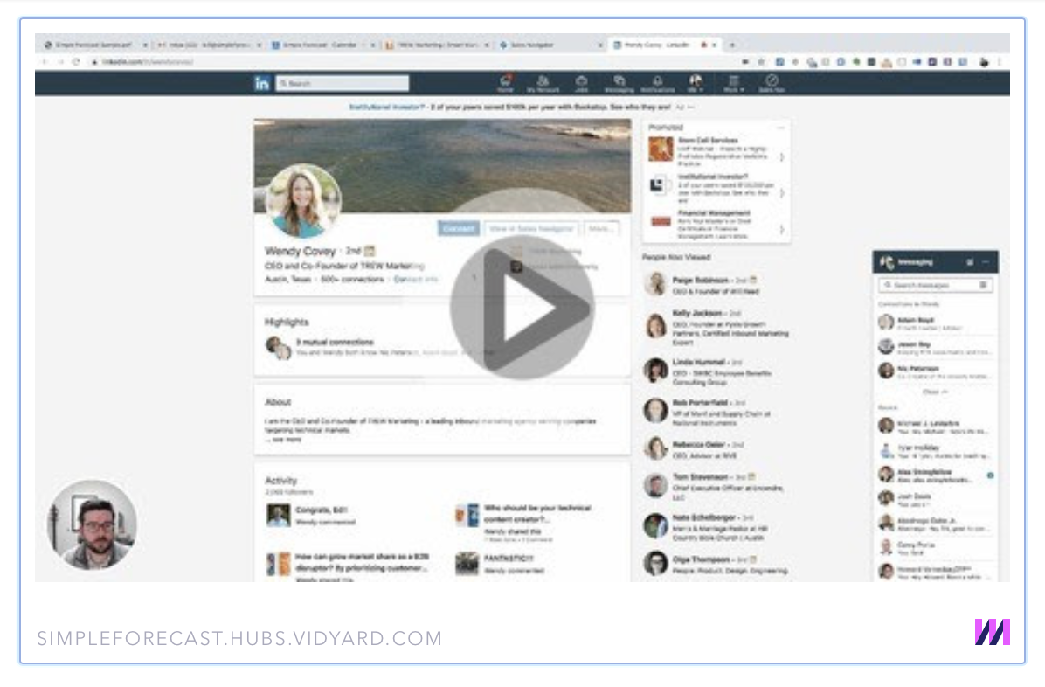Click the blue Connect button
The height and width of the screenshot is (687, 1045).
pos(459,229)
